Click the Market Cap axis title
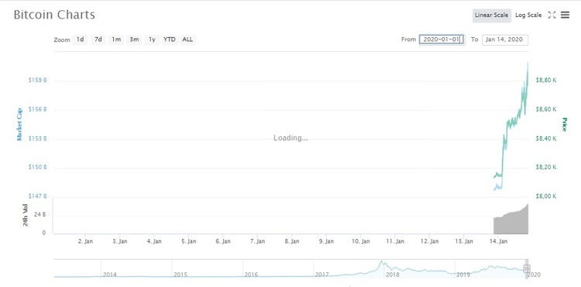Viewport: 581px width, 287px height. (19, 125)
